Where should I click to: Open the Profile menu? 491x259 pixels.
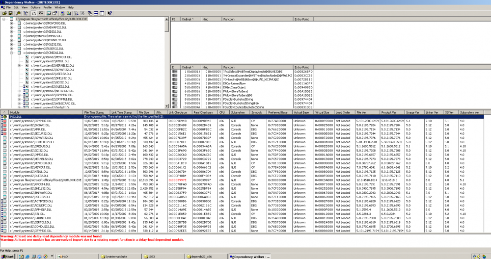(48, 8)
